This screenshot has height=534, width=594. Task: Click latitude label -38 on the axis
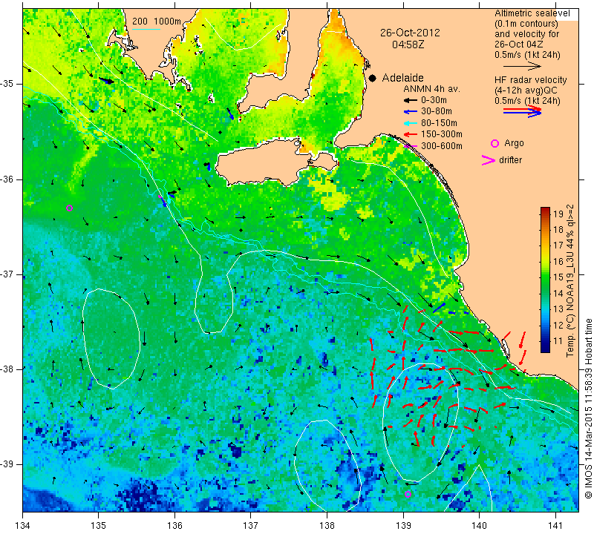pyautogui.click(x=7, y=369)
